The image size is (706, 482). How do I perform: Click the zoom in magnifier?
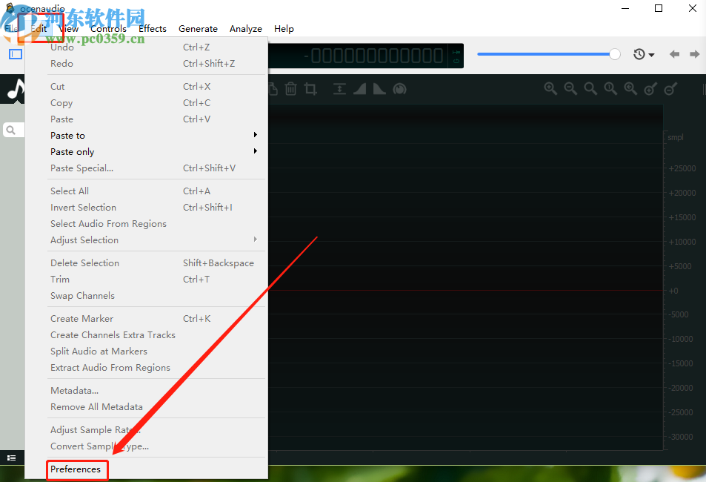pyautogui.click(x=550, y=88)
